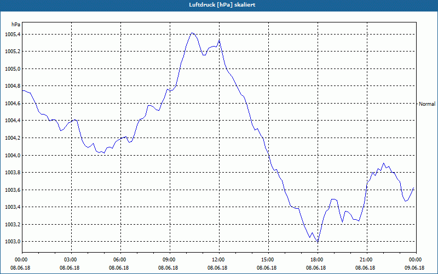Click the 08.06.18 date under 06:00
Viewport: 438px width, 274px height.
(119, 267)
